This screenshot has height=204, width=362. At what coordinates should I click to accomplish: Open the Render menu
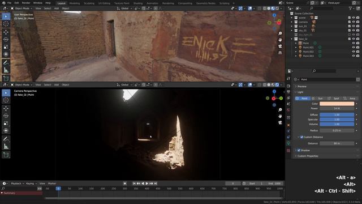tap(26, 3)
